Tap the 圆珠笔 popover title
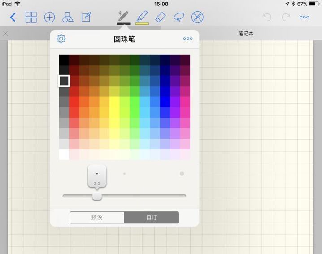This screenshot has height=254, width=322. [x=124, y=39]
